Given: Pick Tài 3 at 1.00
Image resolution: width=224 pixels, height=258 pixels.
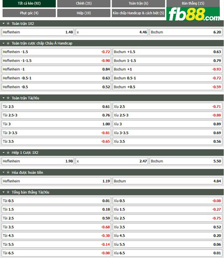Looking at the screenshot, I should 56,124.
